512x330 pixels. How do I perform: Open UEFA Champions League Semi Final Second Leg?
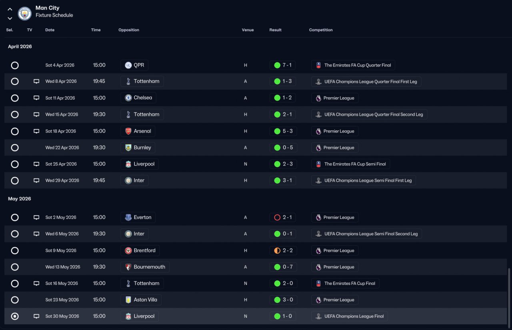point(366,234)
